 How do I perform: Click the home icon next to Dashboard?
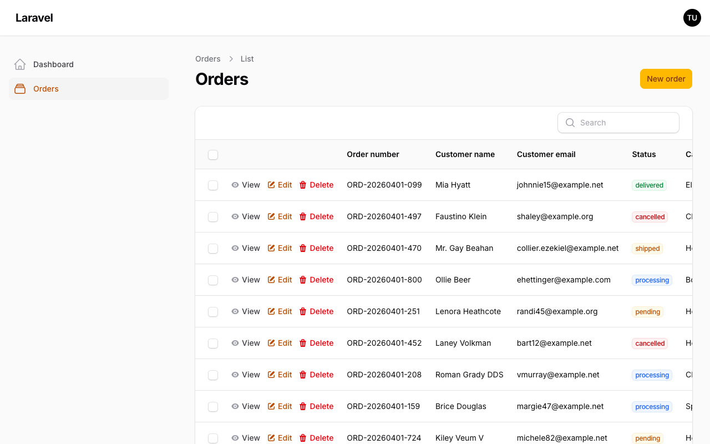20,64
